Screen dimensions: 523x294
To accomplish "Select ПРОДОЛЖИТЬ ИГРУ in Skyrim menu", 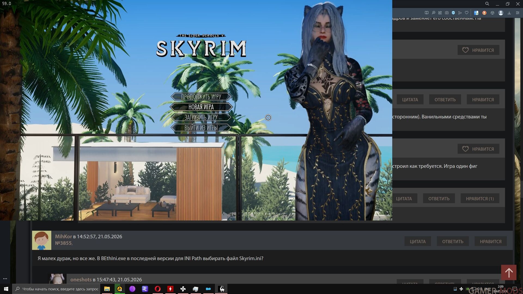I will point(201,97).
